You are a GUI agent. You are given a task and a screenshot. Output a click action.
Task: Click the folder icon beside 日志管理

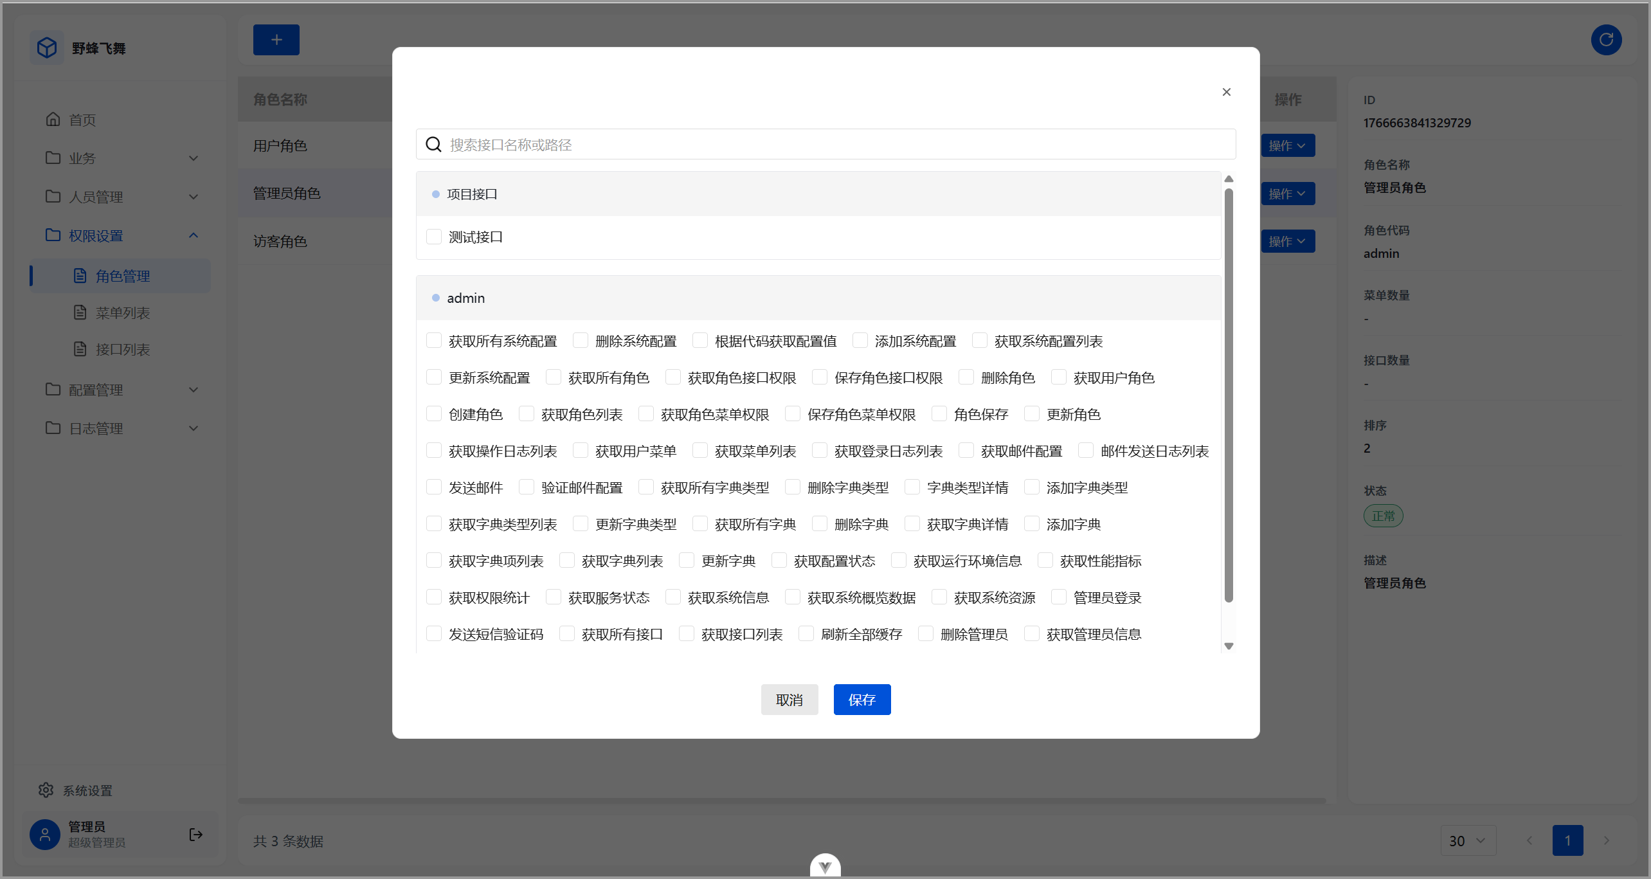(x=53, y=428)
